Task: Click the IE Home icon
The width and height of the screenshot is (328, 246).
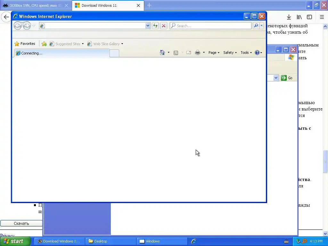Action: pos(162,53)
